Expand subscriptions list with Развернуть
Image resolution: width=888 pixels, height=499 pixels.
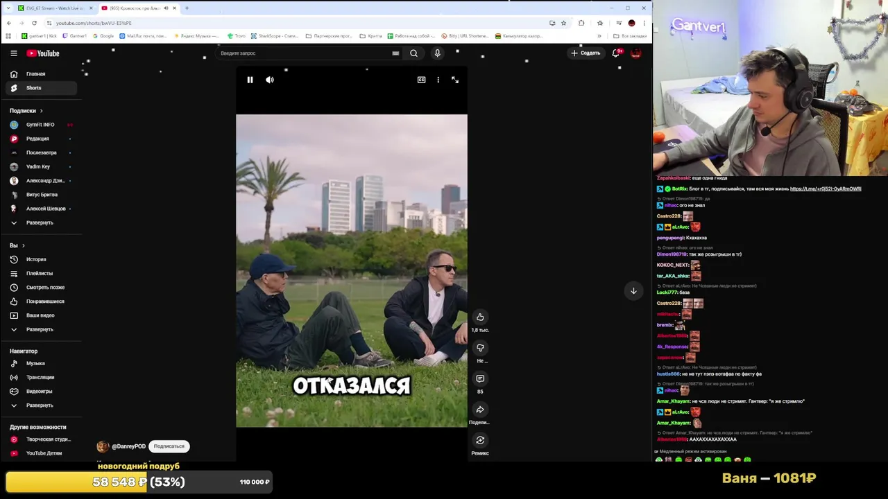tap(42, 222)
